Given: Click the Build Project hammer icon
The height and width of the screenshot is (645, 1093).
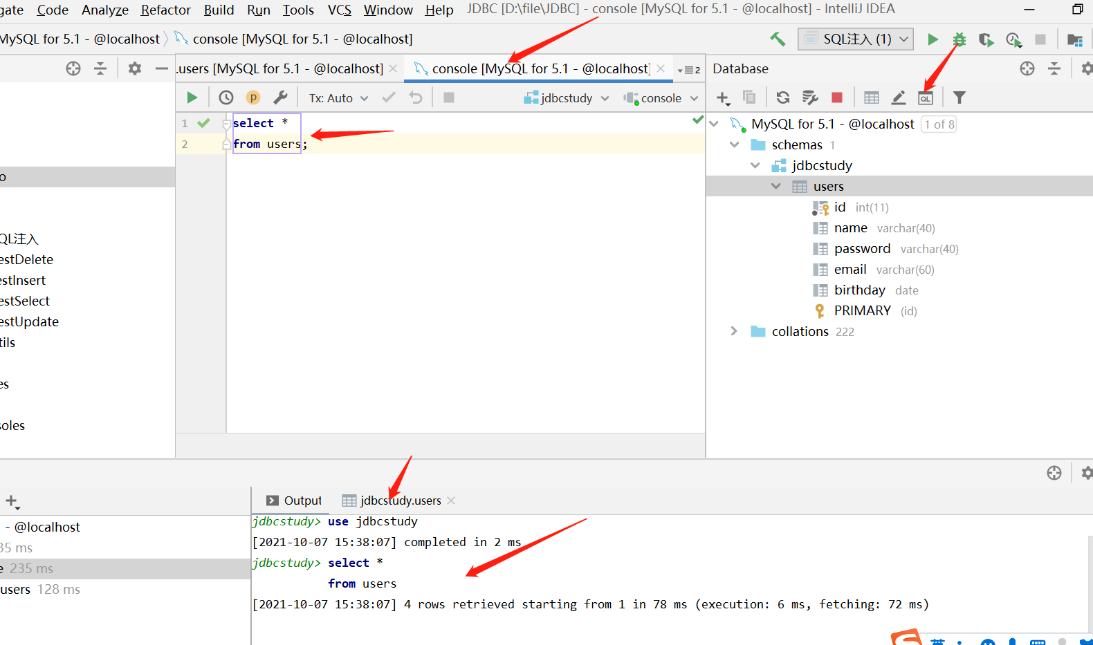Looking at the screenshot, I should (778, 39).
